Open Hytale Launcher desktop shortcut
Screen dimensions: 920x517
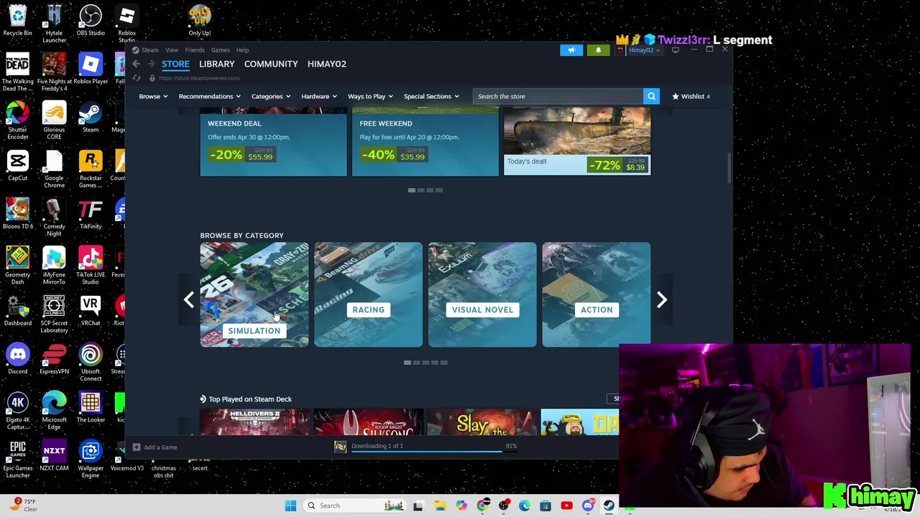54,23
